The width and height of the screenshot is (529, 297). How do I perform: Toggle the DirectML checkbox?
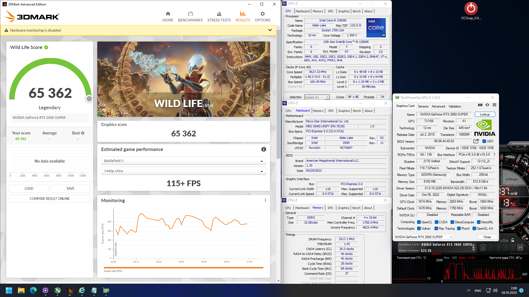(479, 222)
